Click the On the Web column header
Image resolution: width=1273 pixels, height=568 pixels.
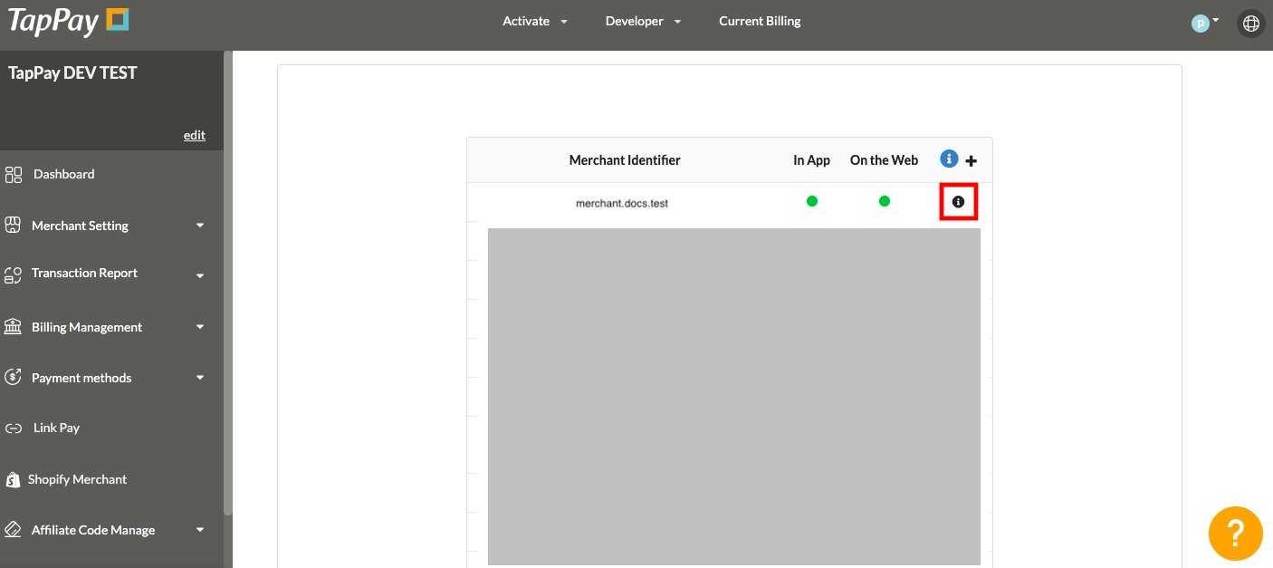tap(885, 160)
